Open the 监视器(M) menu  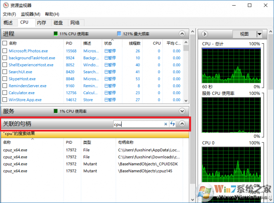(31, 14)
